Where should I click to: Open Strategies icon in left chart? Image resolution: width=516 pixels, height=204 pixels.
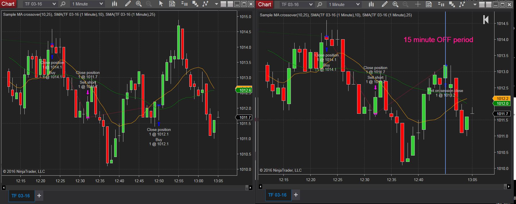[205, 4]
